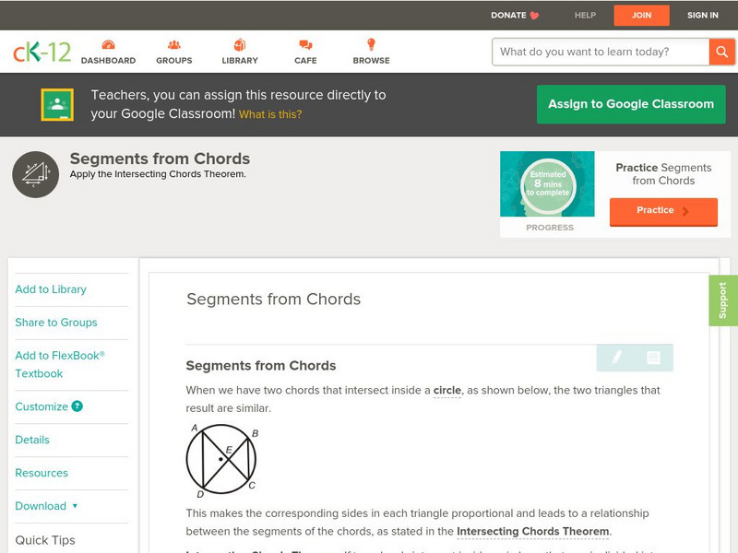Image resolution: width=738 pixels, height=553 pixels.
Task: Select the pencil edit icon on the lesson
Action: pos(617,358)
